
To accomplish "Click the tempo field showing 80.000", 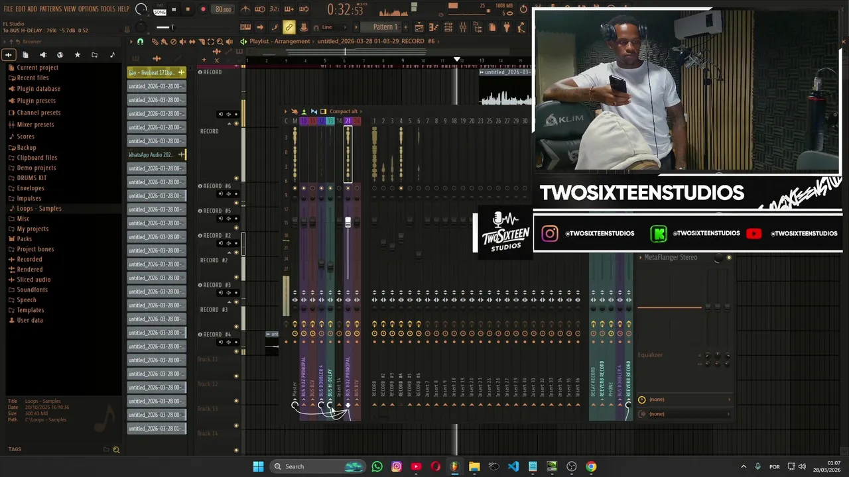I will tap(224, 9).
